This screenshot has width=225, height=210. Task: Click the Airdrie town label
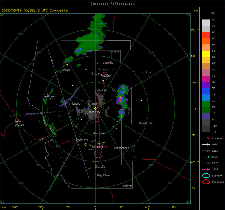click(x=98, y=133)
